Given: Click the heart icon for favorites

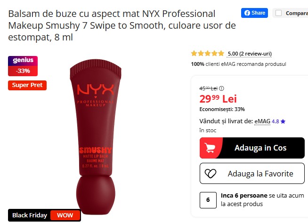Looking at the screenshot, I should pos(211,174).
